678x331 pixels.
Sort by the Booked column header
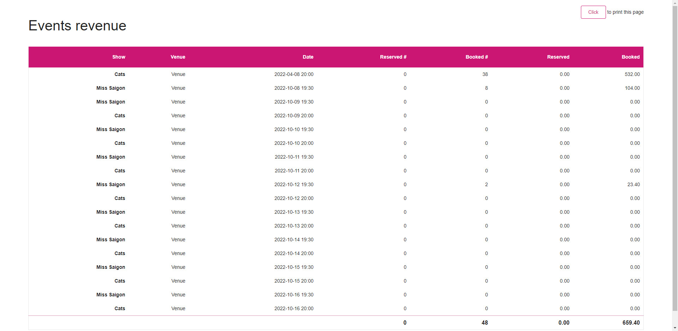(x=631, y=57)
